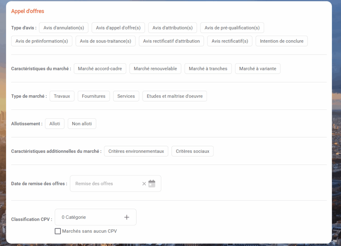Screen dimensions: 341x246
Task: Select Avis d'annulation(s) notice type
Action: click(x=64, y=28)
